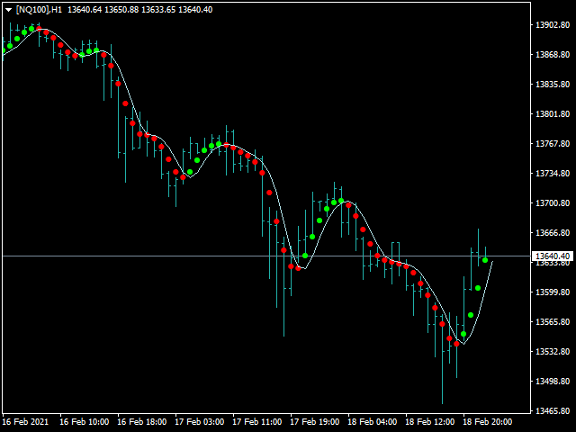This screenshot has width=576, height=432.
Task: Click the 17 Feb 03:00 time label
Action: tap(200, 422)
